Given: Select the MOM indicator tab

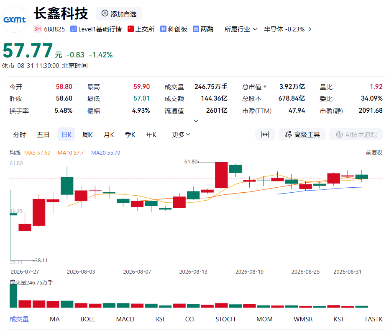Looking at the screenshot, I should pyautogui.click(x=264, y=319).
